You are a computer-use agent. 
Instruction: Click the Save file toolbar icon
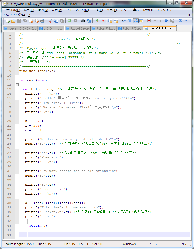(19, 21)
